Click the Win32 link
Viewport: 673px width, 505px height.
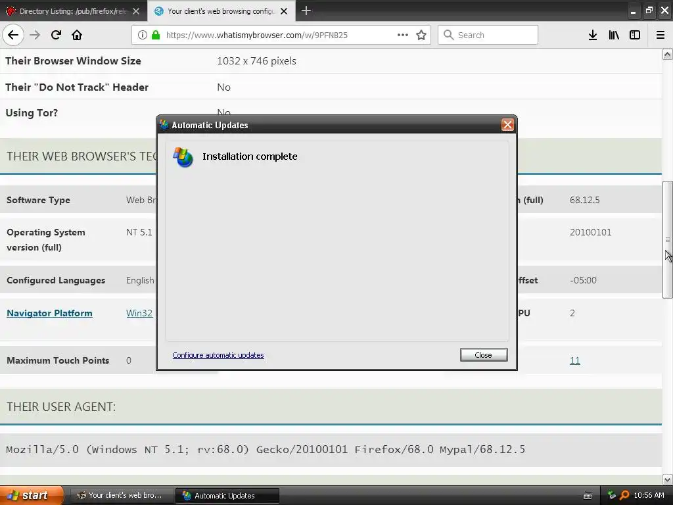(x=139, y=313)
